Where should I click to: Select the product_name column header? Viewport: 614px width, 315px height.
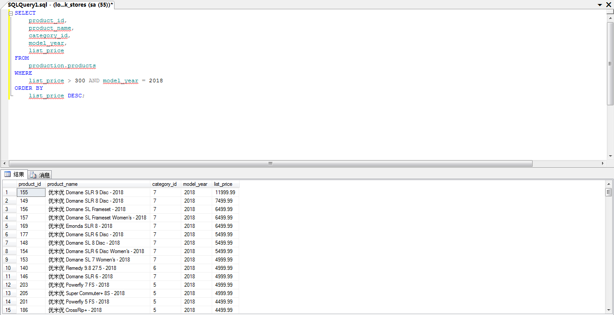(98, 184)
